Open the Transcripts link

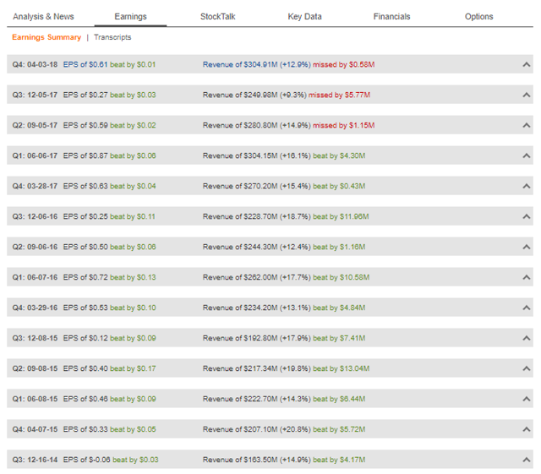point(112,37)
